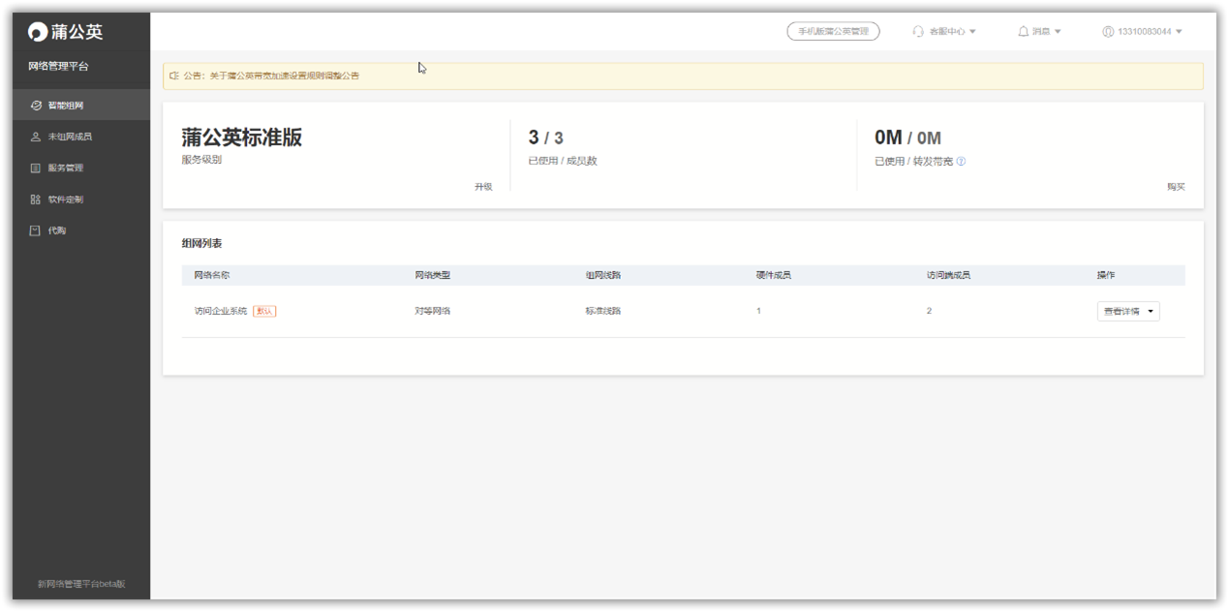Click the 蒲公英 logo in sidebar header
The height and width of the screenshot is (612, 1229).
click(65, 32)
